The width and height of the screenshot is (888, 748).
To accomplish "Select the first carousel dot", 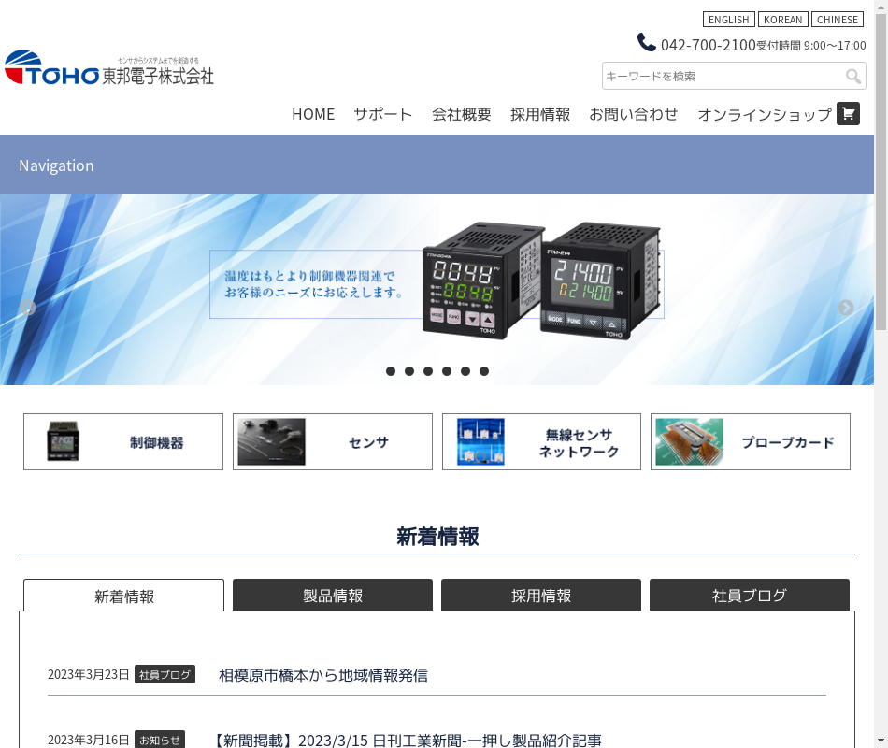I will click(x=391, y=371).
